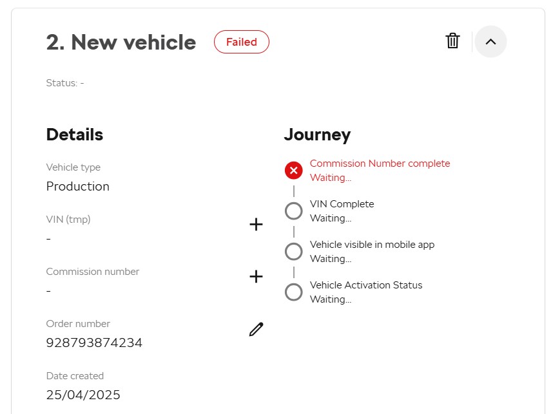Click the VIN Complete journey label
Image resolution: width=553 pixels, height=414 pixels.
click(342, 204)
